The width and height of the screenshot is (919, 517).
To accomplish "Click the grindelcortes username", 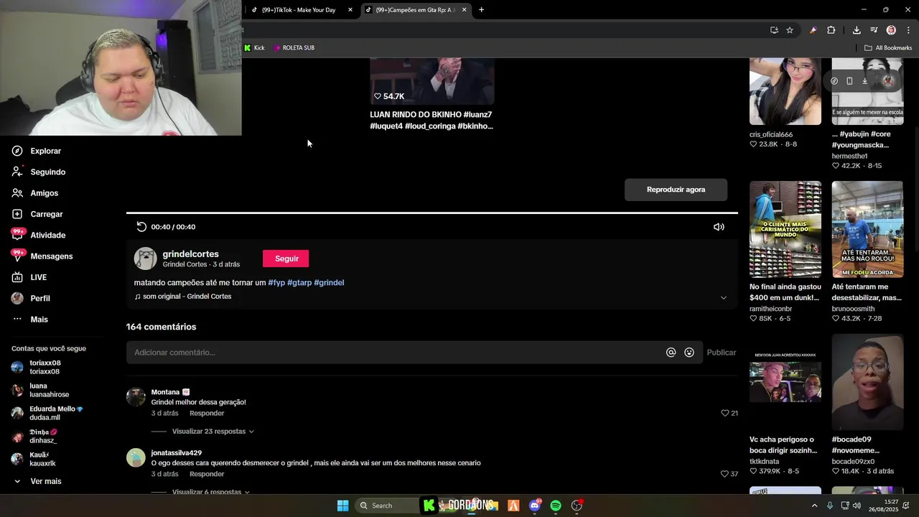I will (190, 254).
